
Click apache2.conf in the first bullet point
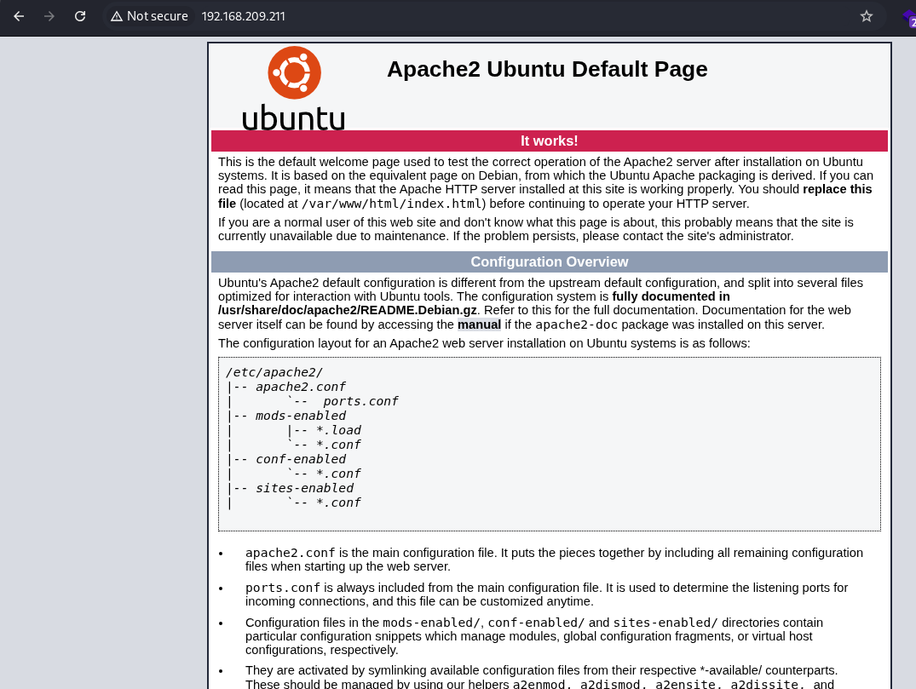tap(291, 553)
